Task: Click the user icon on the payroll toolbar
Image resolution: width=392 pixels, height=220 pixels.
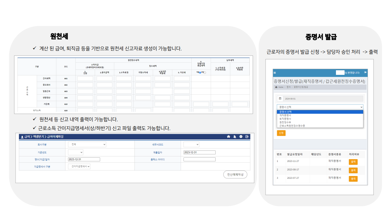Action: pyautogui.click(x=235, y=137)
